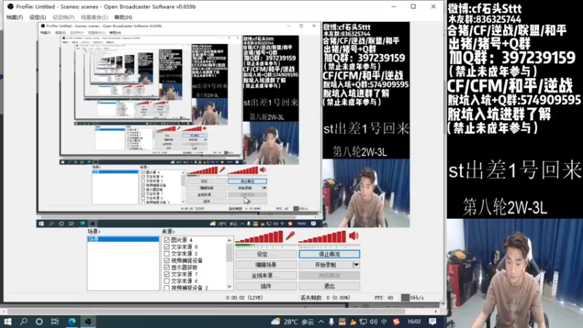
Task: Toggle the 图片源 4 source checkbox
Action: point(167,240)
